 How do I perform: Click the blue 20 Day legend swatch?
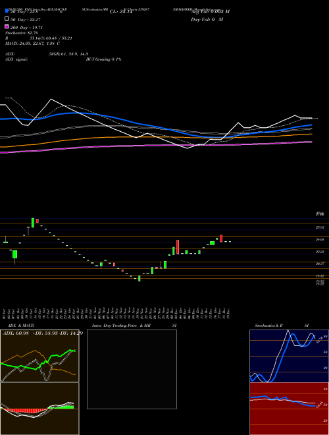(7, 11)
